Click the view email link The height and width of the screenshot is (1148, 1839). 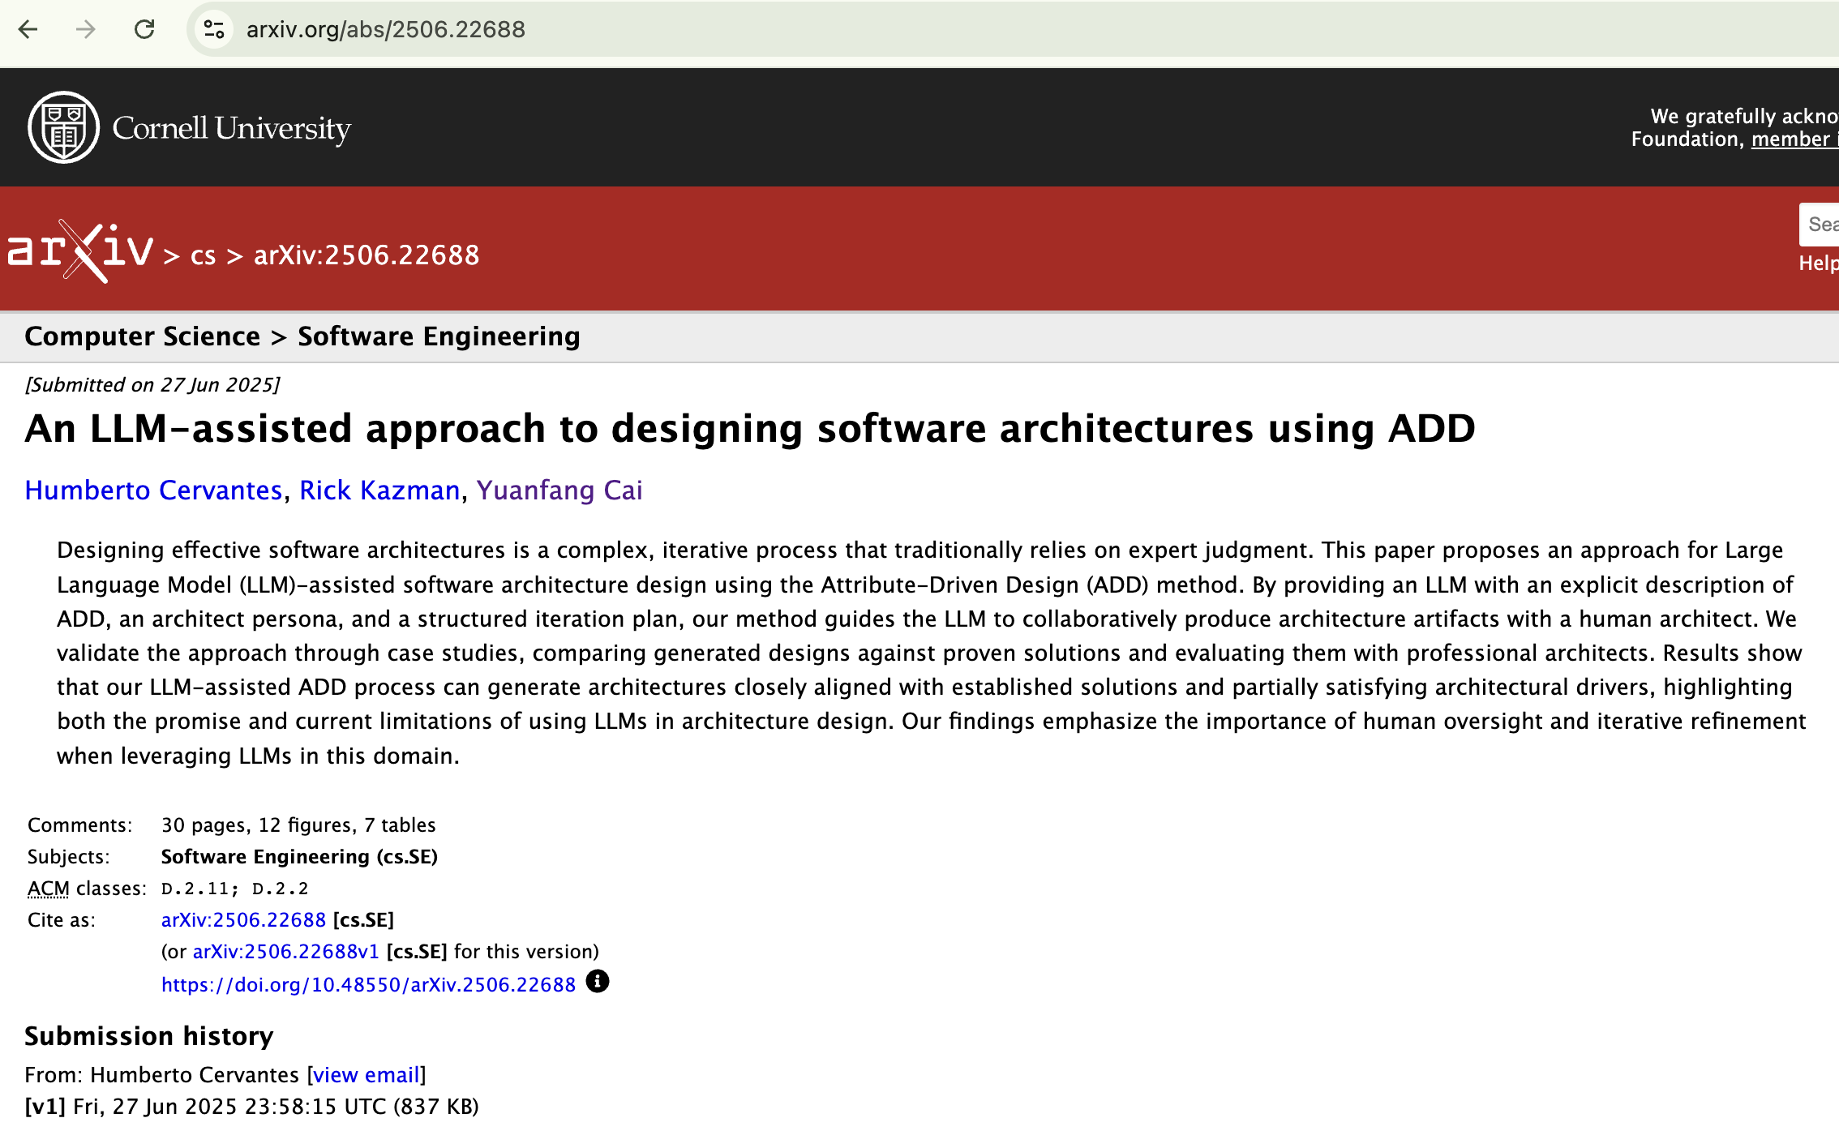pyautogui.click(x=367, y=1075)
